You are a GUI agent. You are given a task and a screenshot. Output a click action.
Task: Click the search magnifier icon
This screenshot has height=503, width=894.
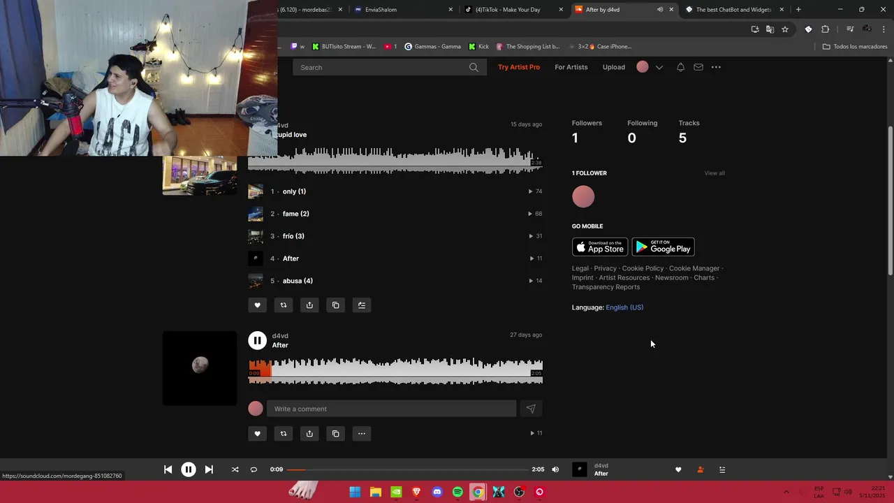click(474, 67)
